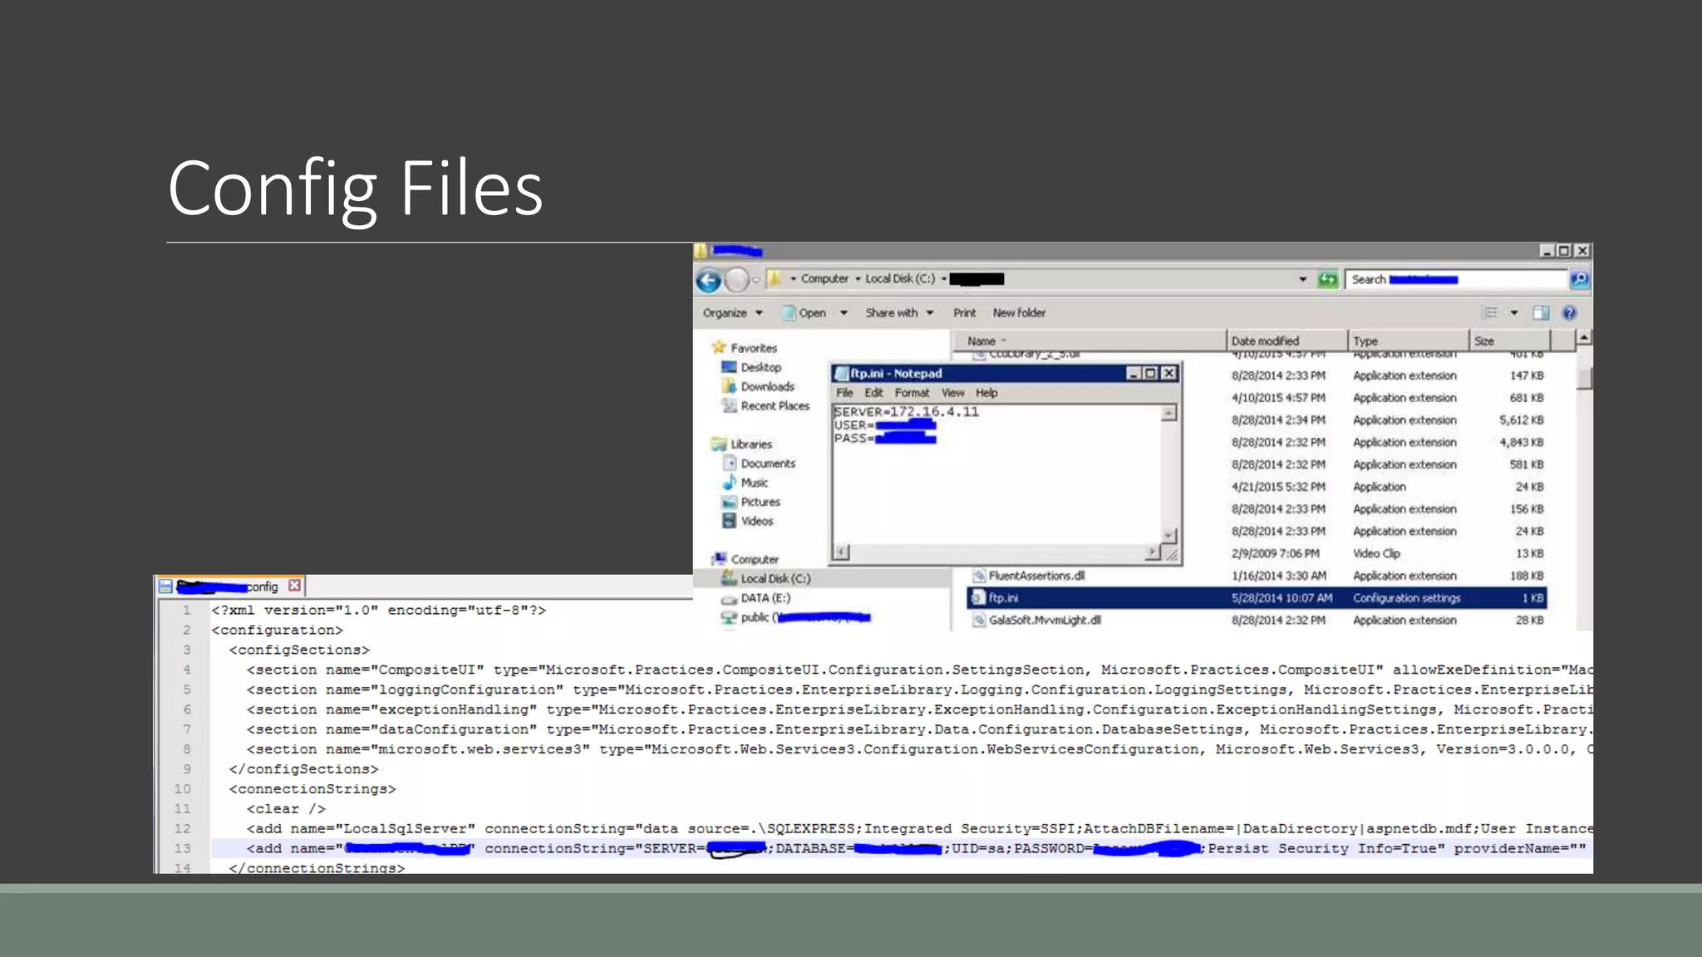The width and height of the screenshot is (1702, 957).
Task: Select Local Disk (C:) in navigation pane
Action: [775, 579]
